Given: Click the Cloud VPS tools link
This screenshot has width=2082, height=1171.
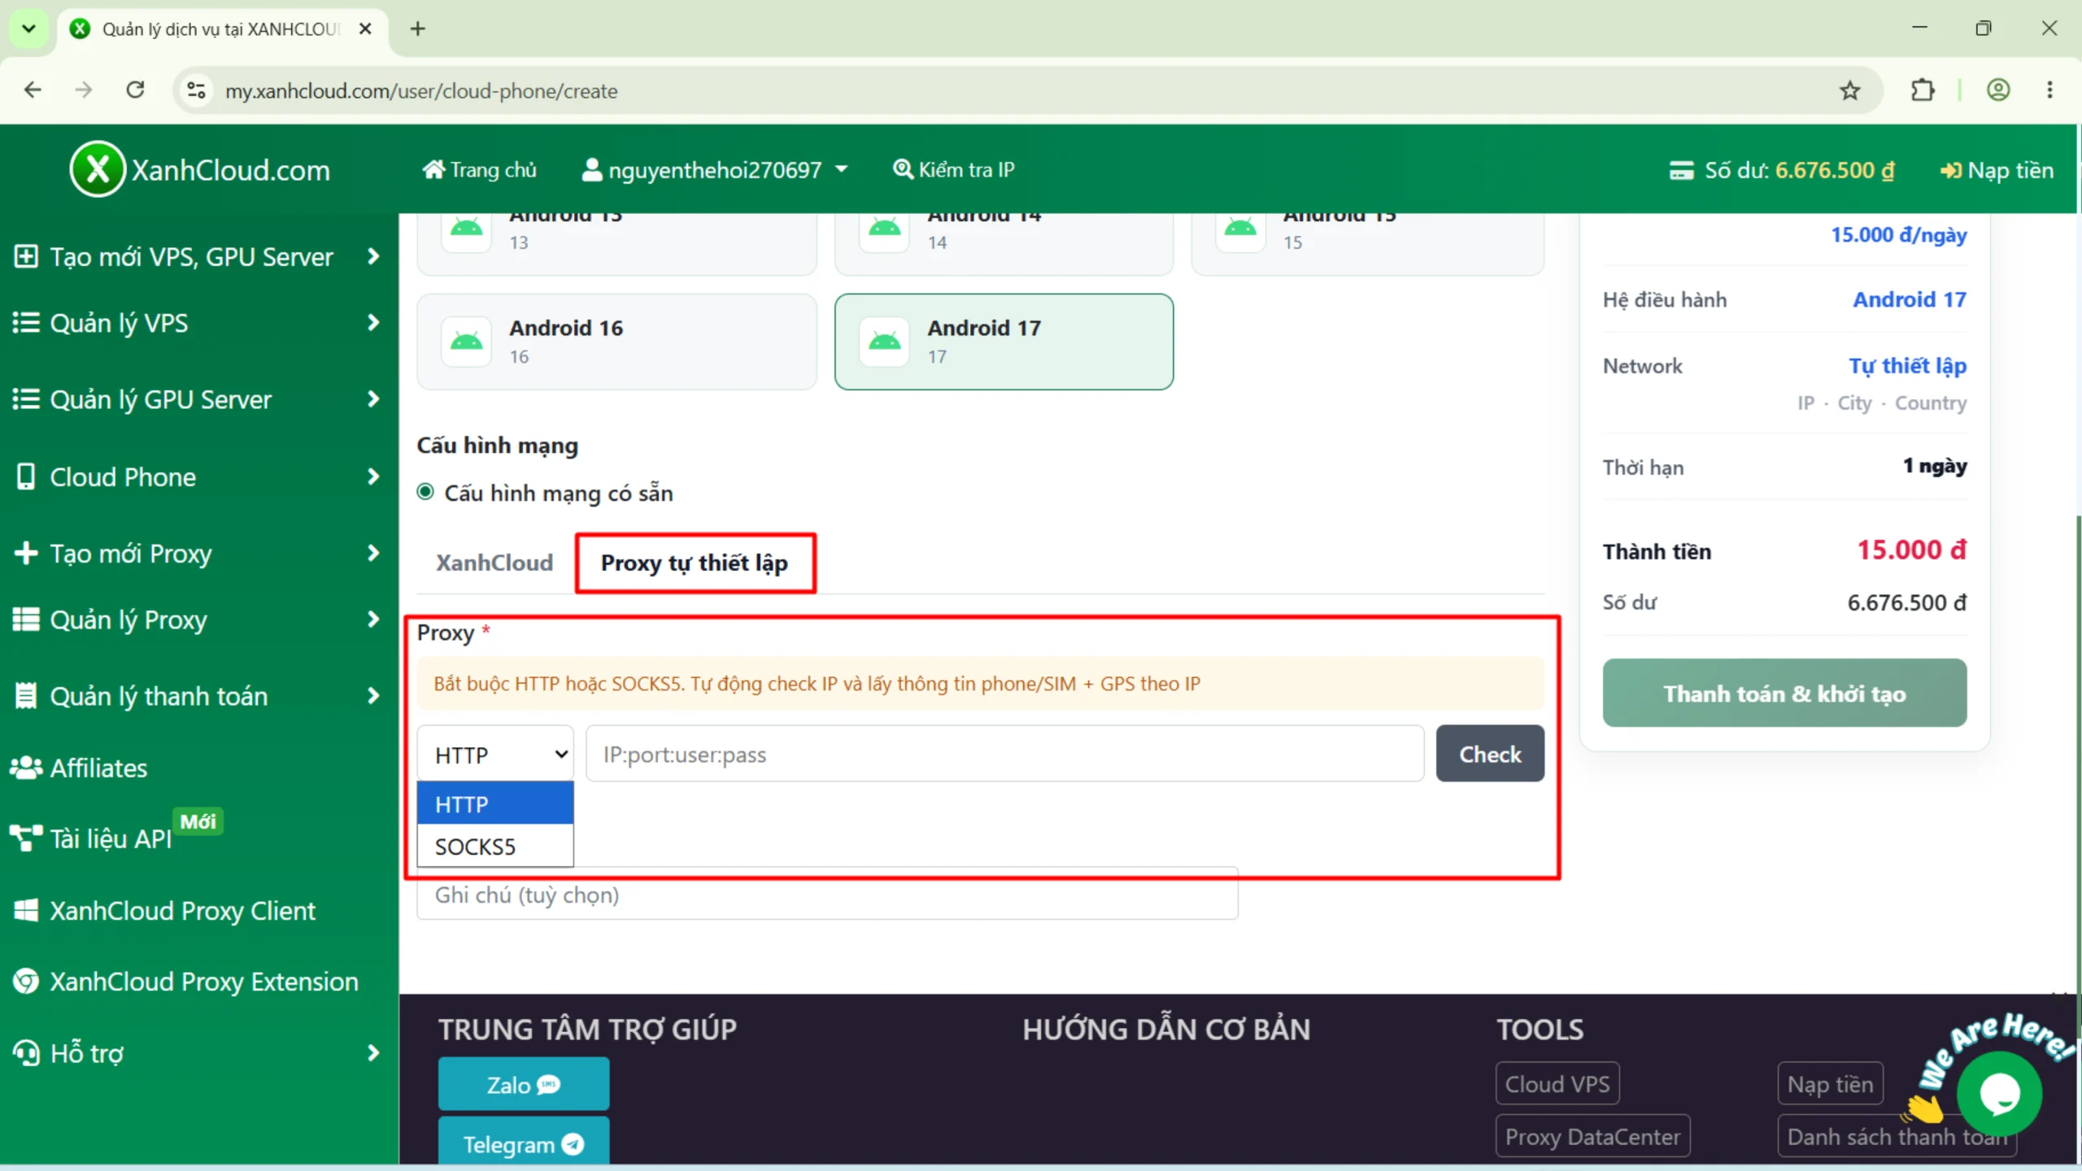Looking at the screenshot, I should 1557,1083.
